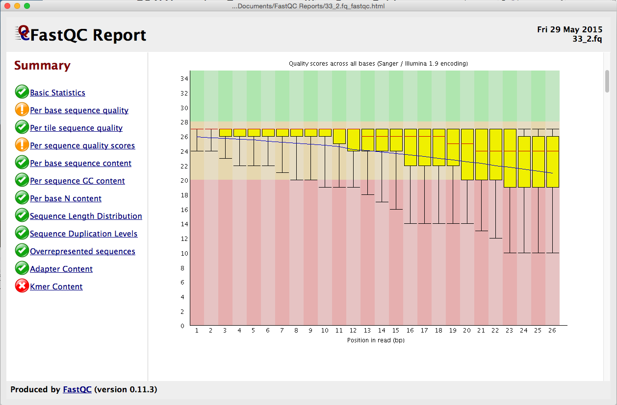
Task: Click the window close button
Action: coord(7,6)
